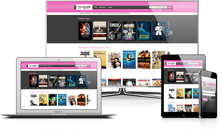Click the Search button on the laptop
Screen dimensions: 221x129
[88, 66]
